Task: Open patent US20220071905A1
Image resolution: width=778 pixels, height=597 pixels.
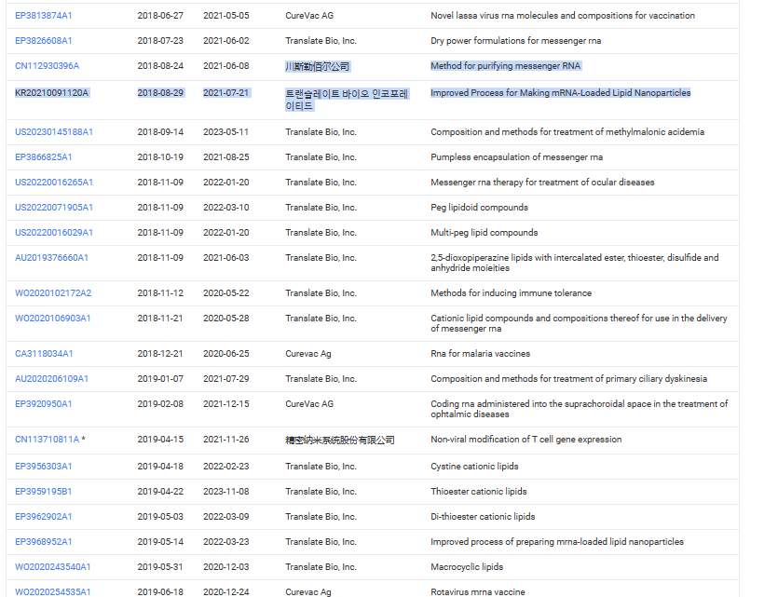Action: [x=54, y=208]
